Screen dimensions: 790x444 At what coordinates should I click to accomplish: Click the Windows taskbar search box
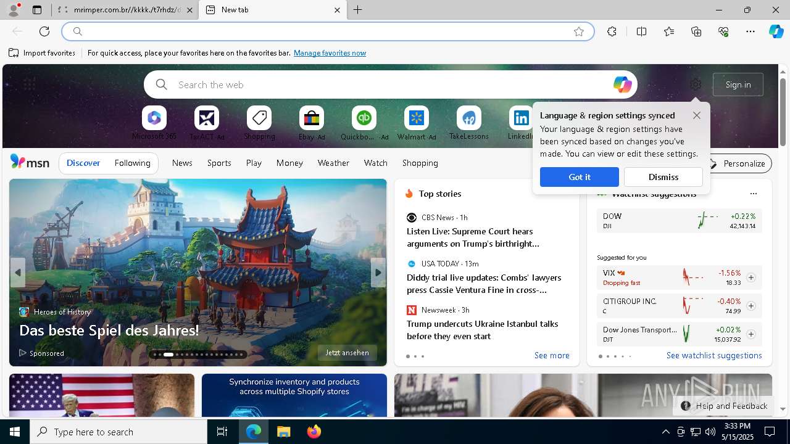coord(118,432)
